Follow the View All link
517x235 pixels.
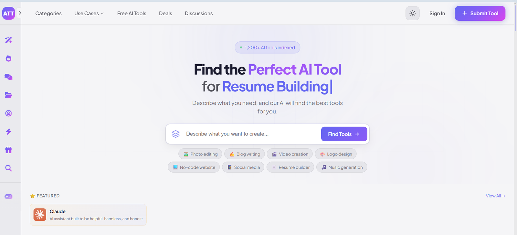pyautogui.click(x=495, y=196)
